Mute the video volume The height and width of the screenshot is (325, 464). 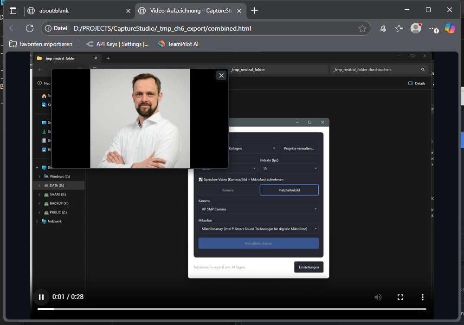[378, 297]
